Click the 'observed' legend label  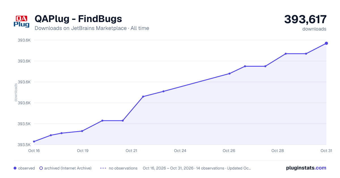tap(26, 168)
